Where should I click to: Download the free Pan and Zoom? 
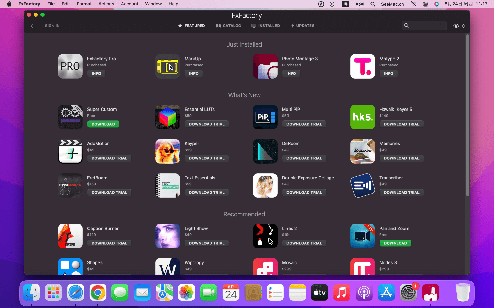point(396,243)
